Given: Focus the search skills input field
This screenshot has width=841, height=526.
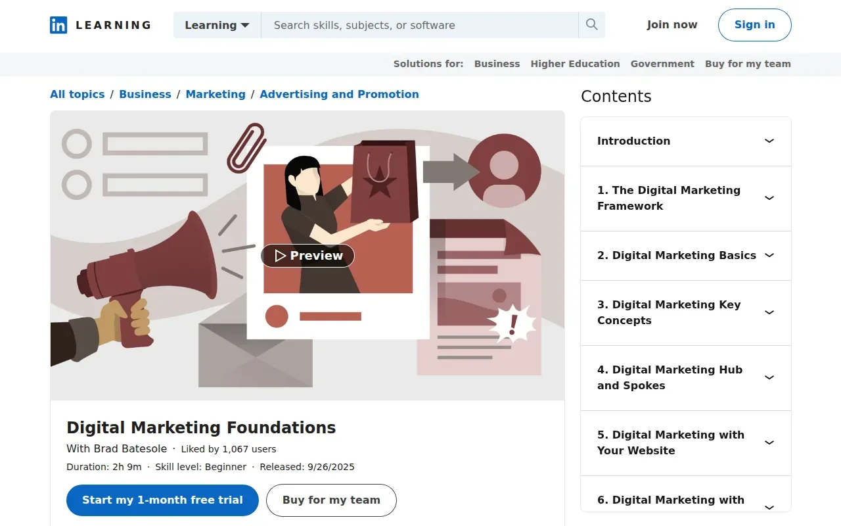Looking at the screenshot, I should [x=420, y=25].
